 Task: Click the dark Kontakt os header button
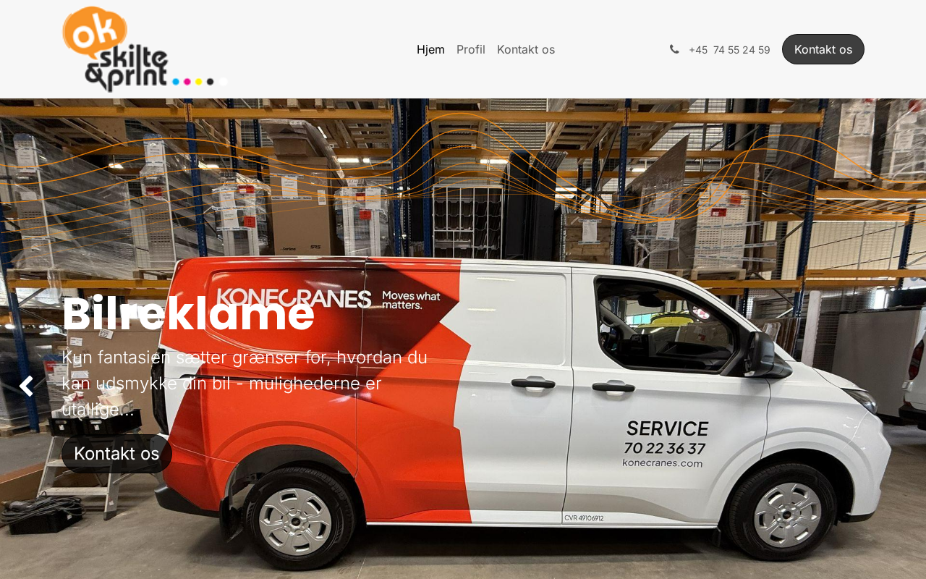pos(823,49)
